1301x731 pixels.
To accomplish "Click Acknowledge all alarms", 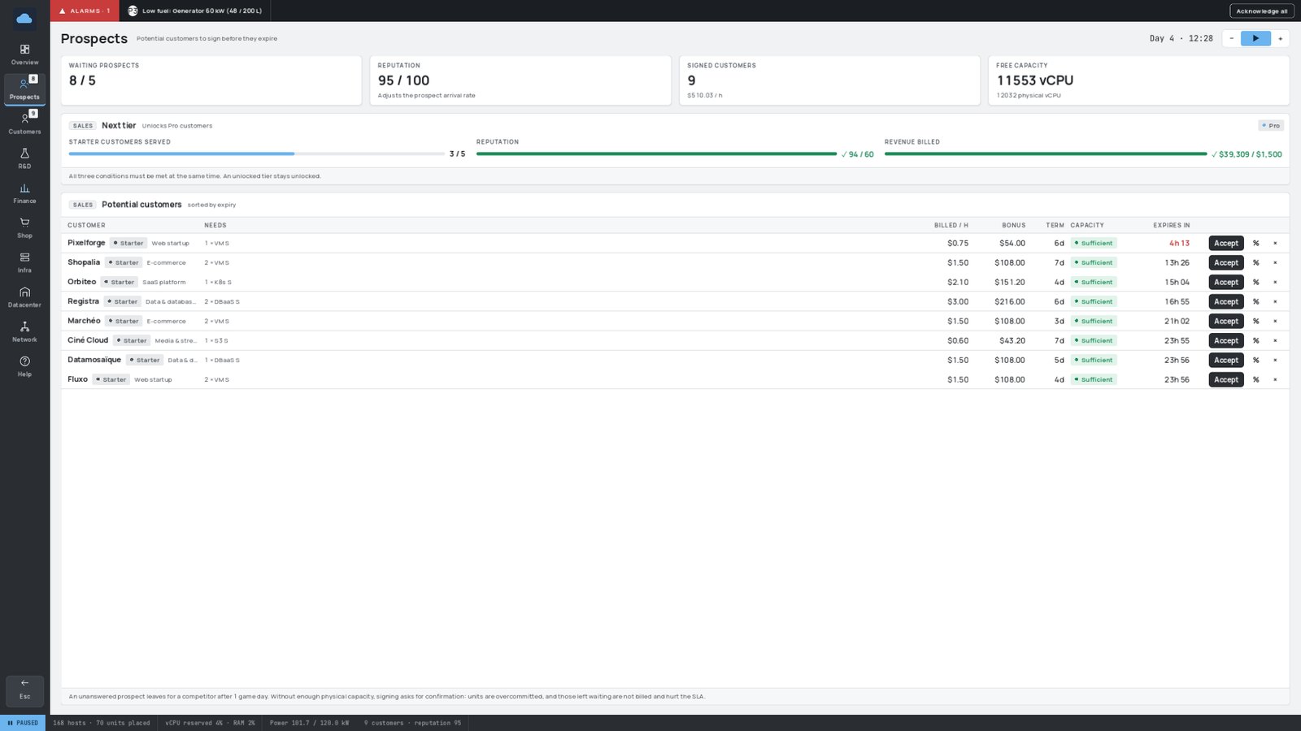I will pyautogui.click(x=1262, y=11).
